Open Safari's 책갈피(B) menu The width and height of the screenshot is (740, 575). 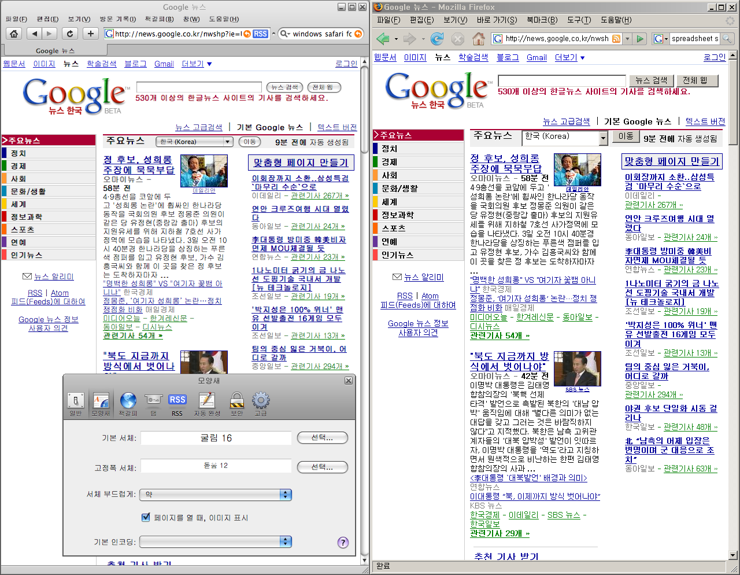coord(159,19)
